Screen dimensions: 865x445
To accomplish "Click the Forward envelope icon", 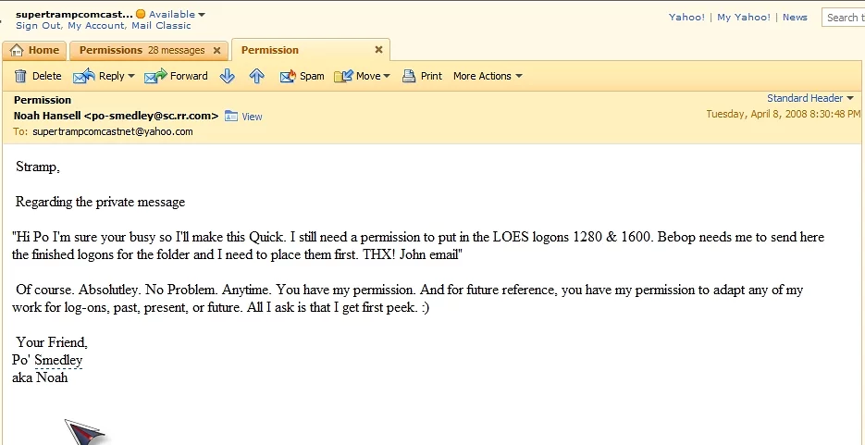I will pyautogui.click(x=155, y=76).
